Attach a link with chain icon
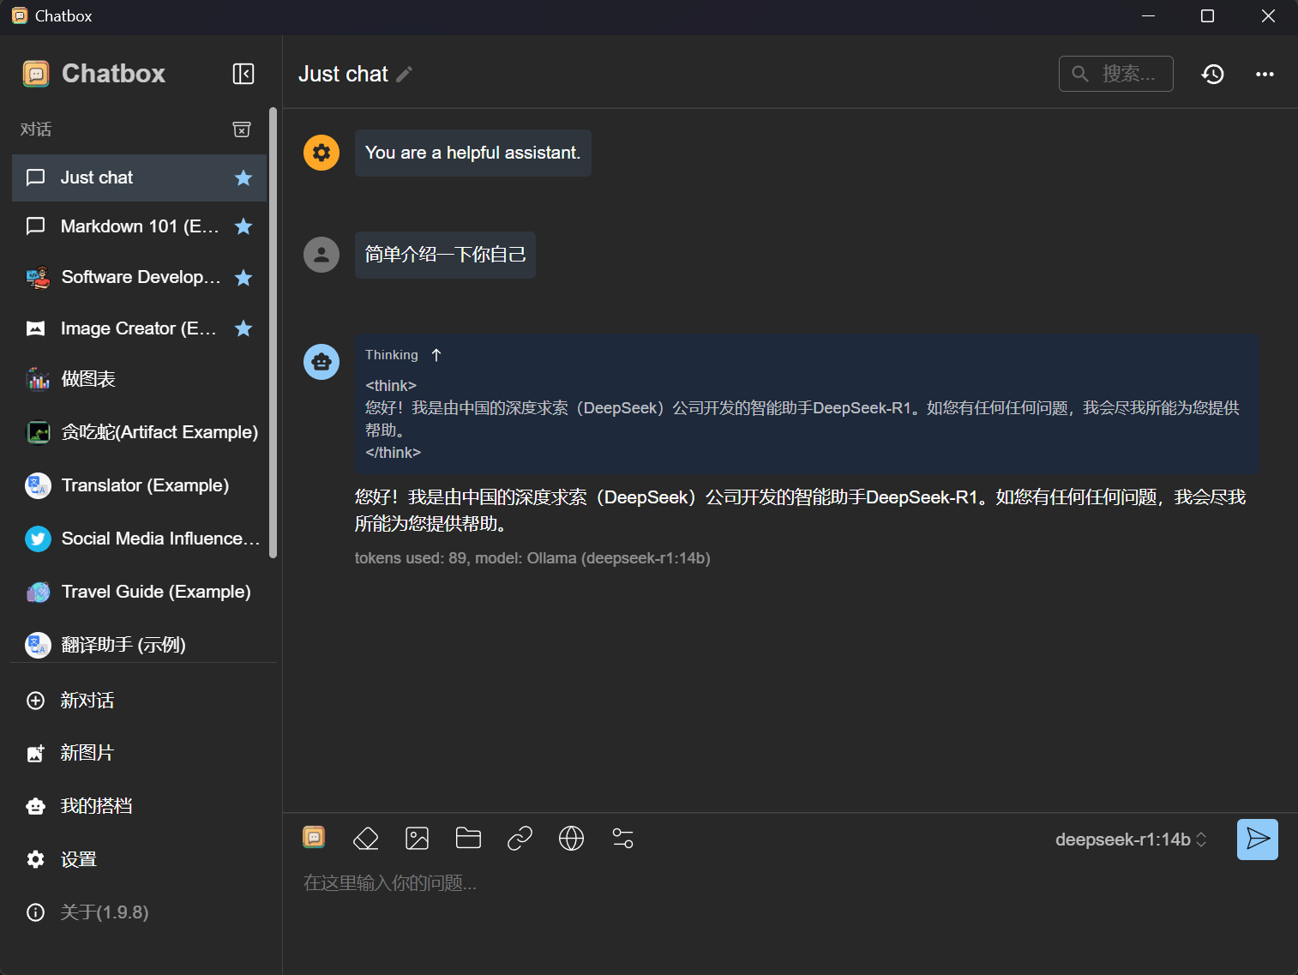 [520, 838]
